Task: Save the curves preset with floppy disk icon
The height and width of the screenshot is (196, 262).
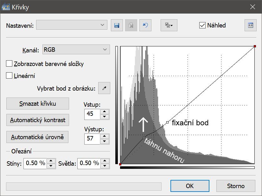Action: click(x=117, y=25)
